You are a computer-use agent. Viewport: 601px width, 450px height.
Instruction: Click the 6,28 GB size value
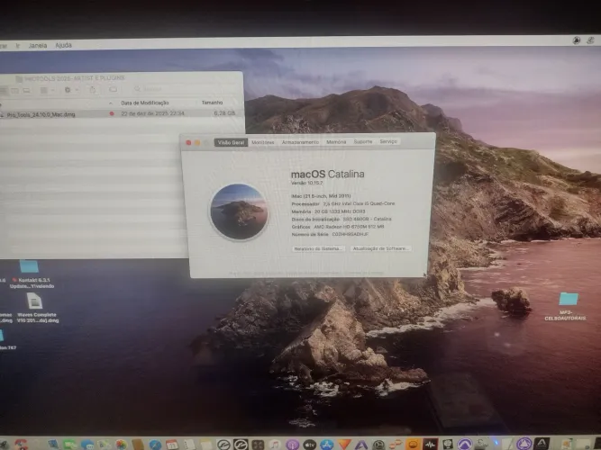click(224, 113)
